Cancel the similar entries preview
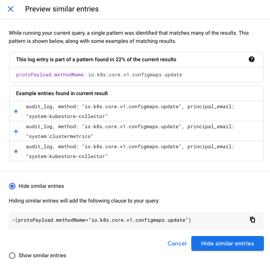The height and width of the screenshot is (265, 270). [177, 243]
